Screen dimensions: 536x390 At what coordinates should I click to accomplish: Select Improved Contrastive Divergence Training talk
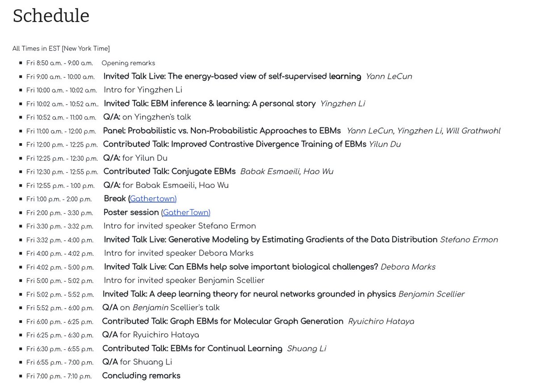[x=235, y=144]
